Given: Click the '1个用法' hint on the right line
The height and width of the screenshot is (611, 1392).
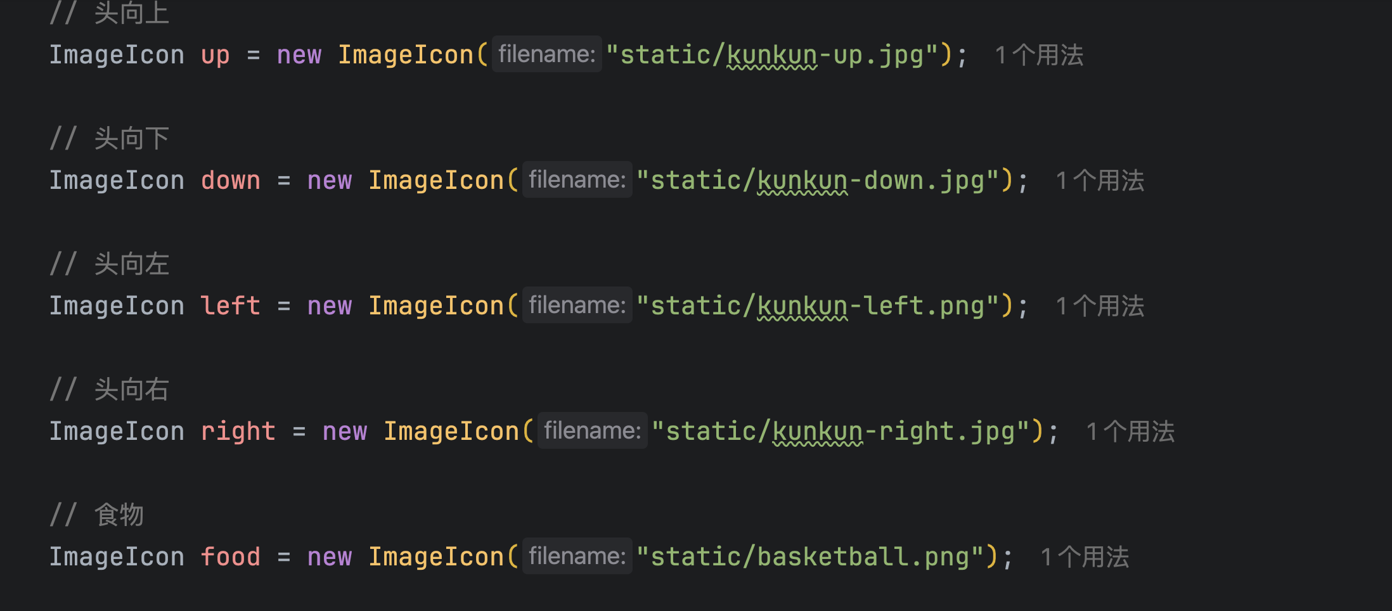Looking at the screenshot, I should pos(1130,432).
